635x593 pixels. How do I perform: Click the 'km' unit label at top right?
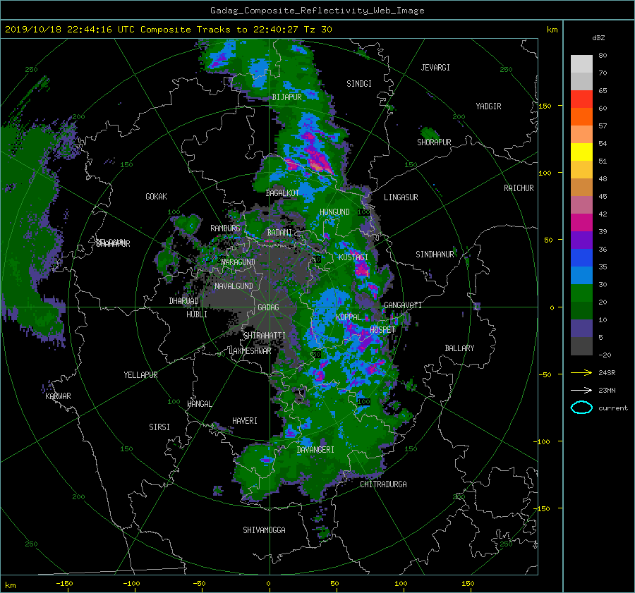click(x=552, y=30)
